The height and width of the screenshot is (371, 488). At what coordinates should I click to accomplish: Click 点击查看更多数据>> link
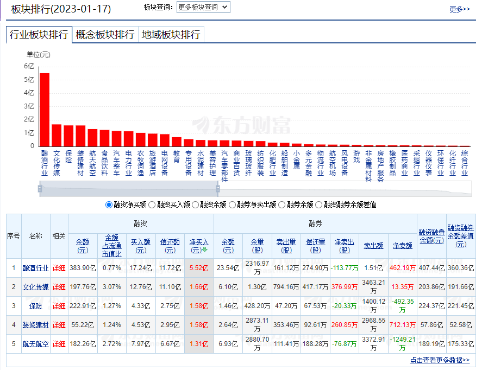pos(440,360)
